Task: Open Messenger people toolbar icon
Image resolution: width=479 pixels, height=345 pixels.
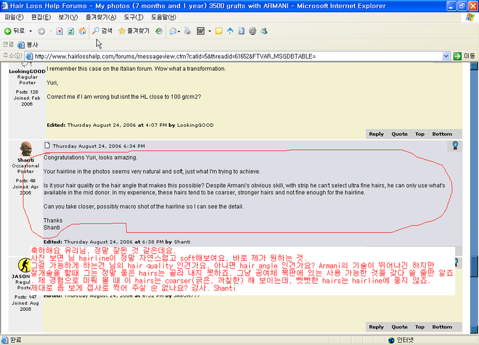Action: pyautogui.click(x=264, y=31)
